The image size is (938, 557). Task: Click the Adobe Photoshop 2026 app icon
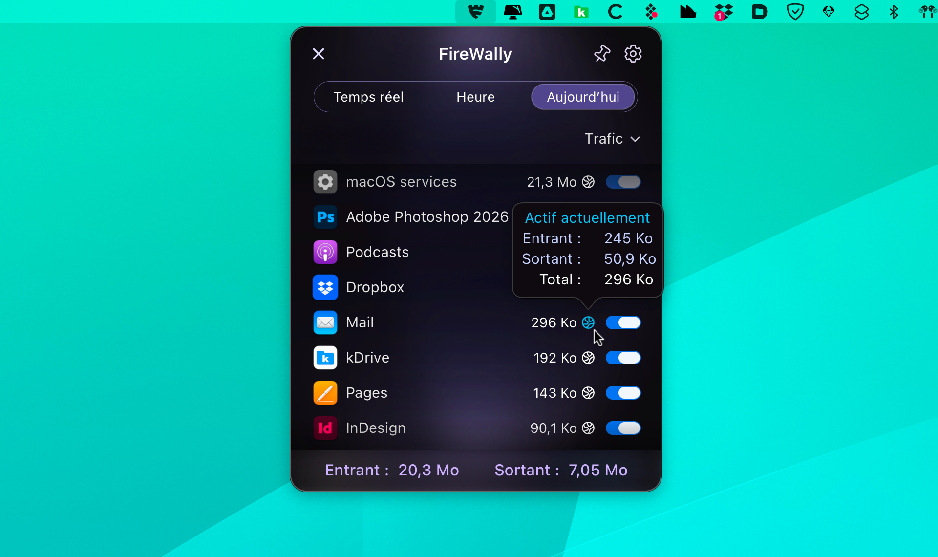pos(325,216)
